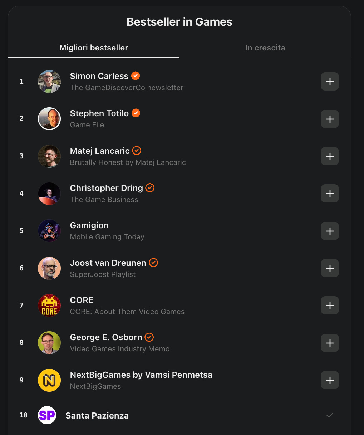The width and height of the screenshot is (364, 435).
Task: Click Stephen Totilo's avatar photo
Action: tap(49, 119)
